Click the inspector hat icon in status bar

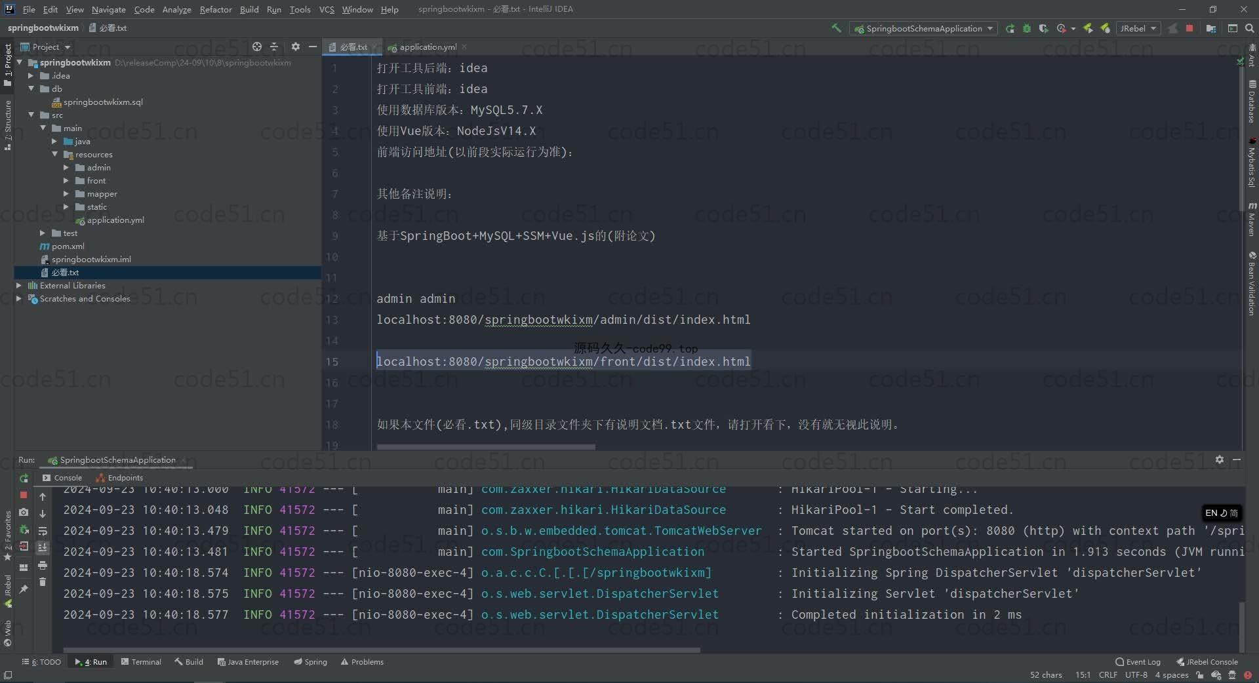[1231, 674]
